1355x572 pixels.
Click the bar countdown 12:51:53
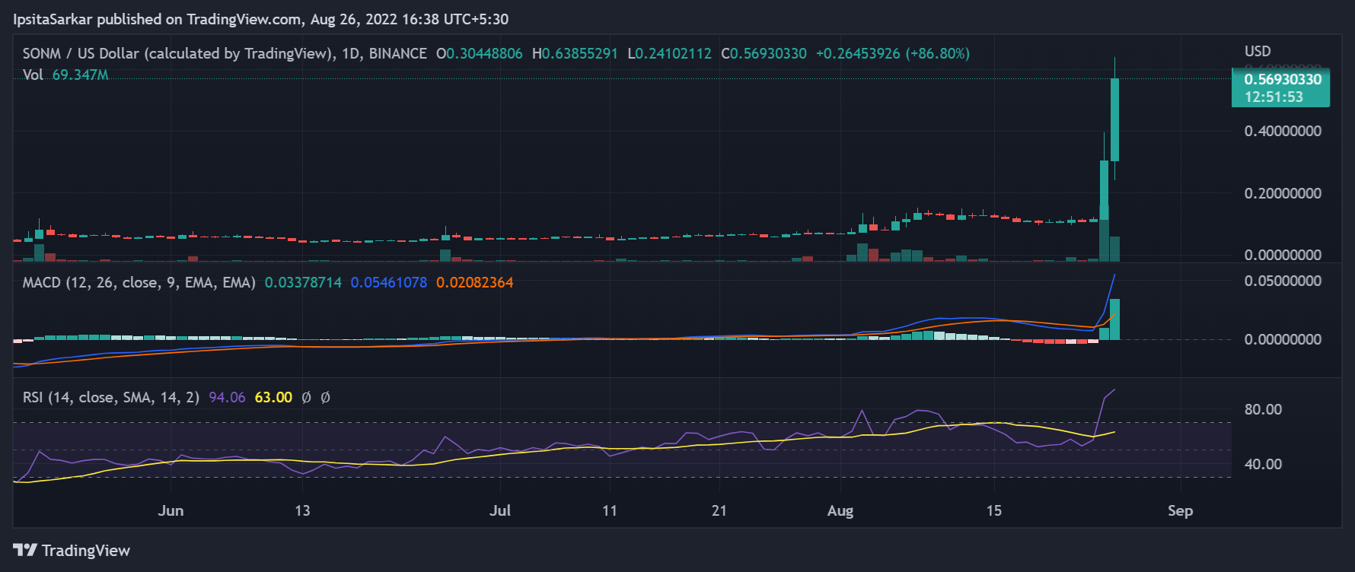pyautogui.click(x=1274, y=97)
